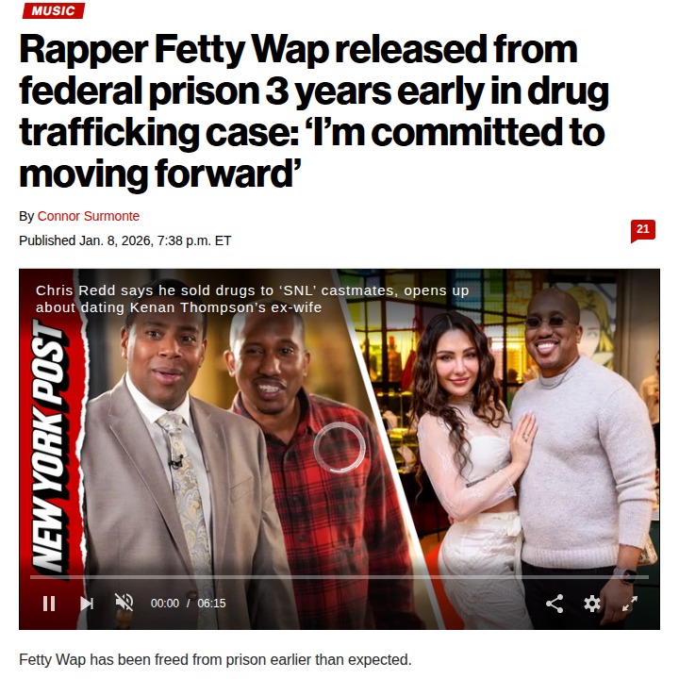Visit author Connor Surmonte's page
679x679 pixels.
pyautogui.click(x=89, y=216)
